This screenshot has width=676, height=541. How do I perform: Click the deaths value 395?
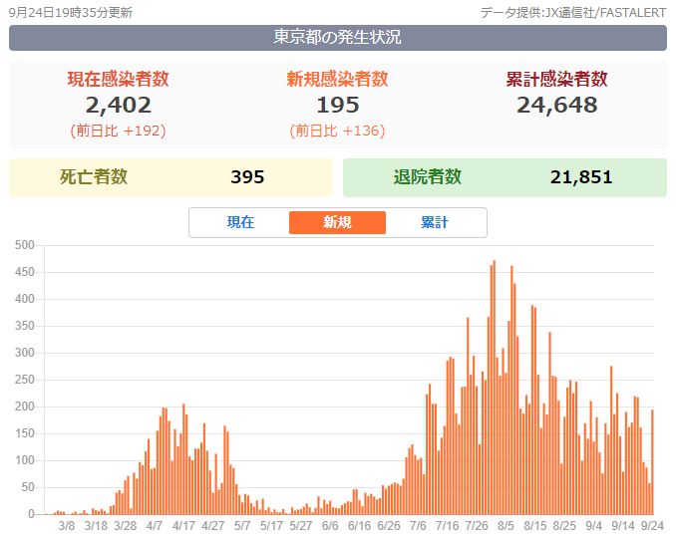pos(247,177)
